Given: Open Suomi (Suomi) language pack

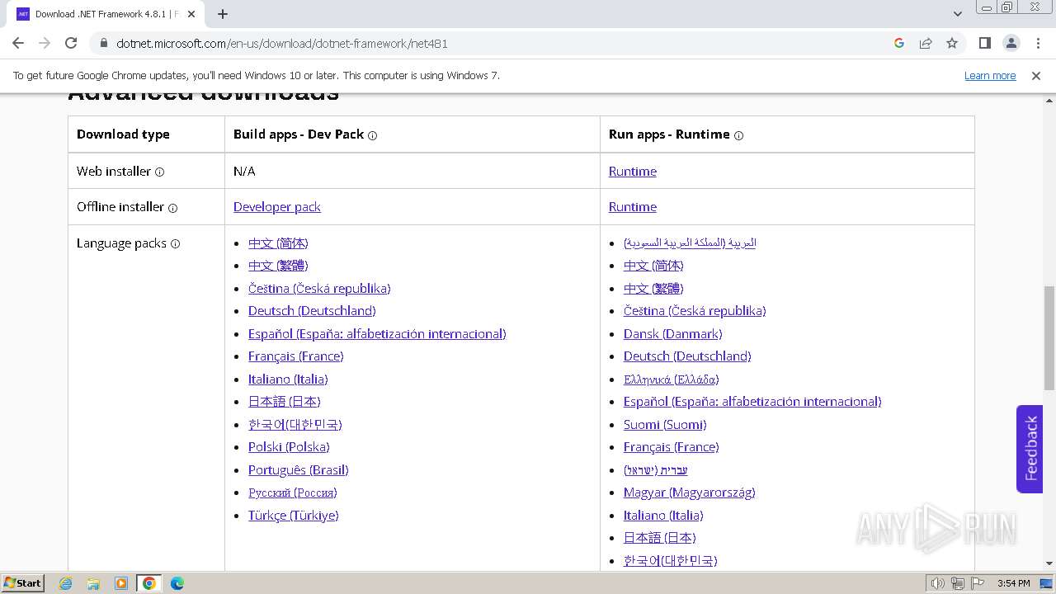Looking at the screenshot, I should click(x=665, y=424).
